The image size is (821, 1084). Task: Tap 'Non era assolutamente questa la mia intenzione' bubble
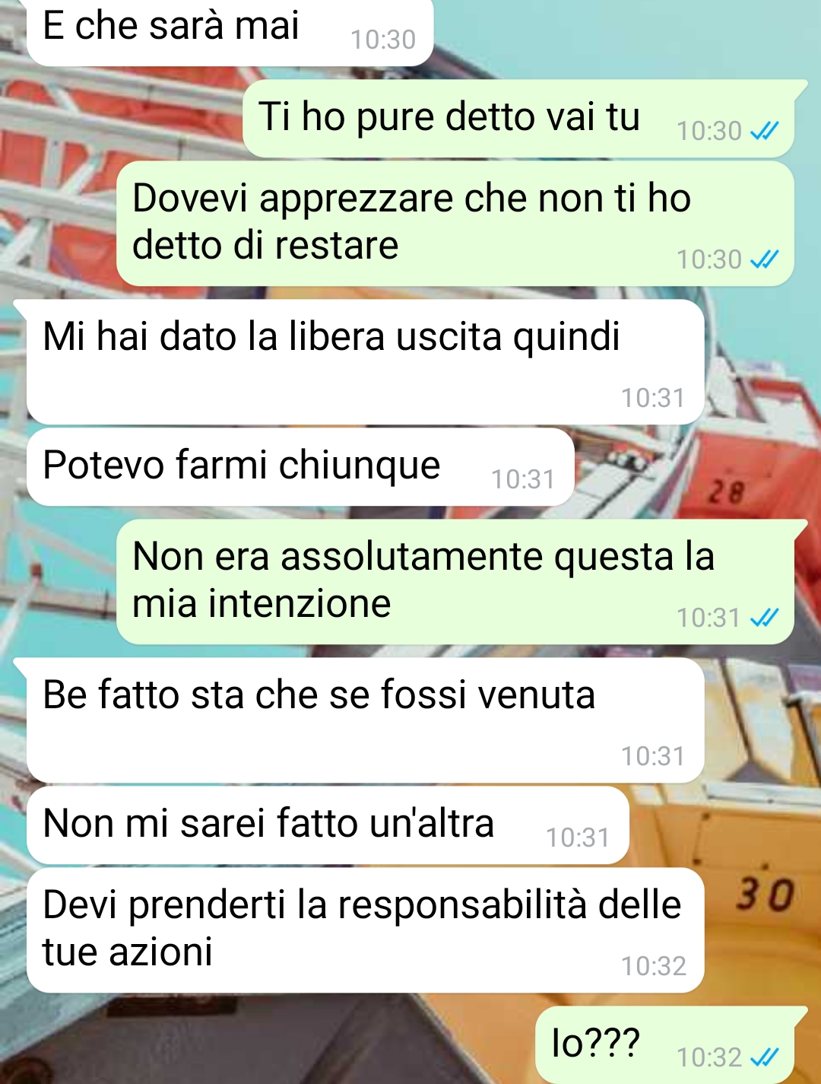455,582
